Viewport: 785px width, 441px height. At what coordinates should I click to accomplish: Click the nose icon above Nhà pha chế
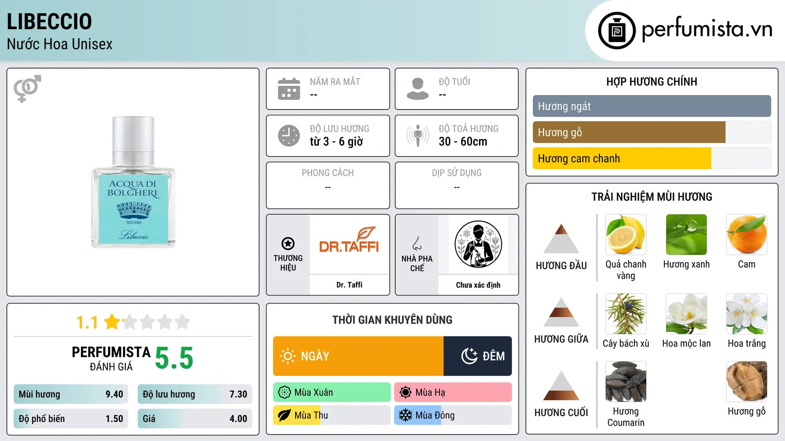(417, 243)
